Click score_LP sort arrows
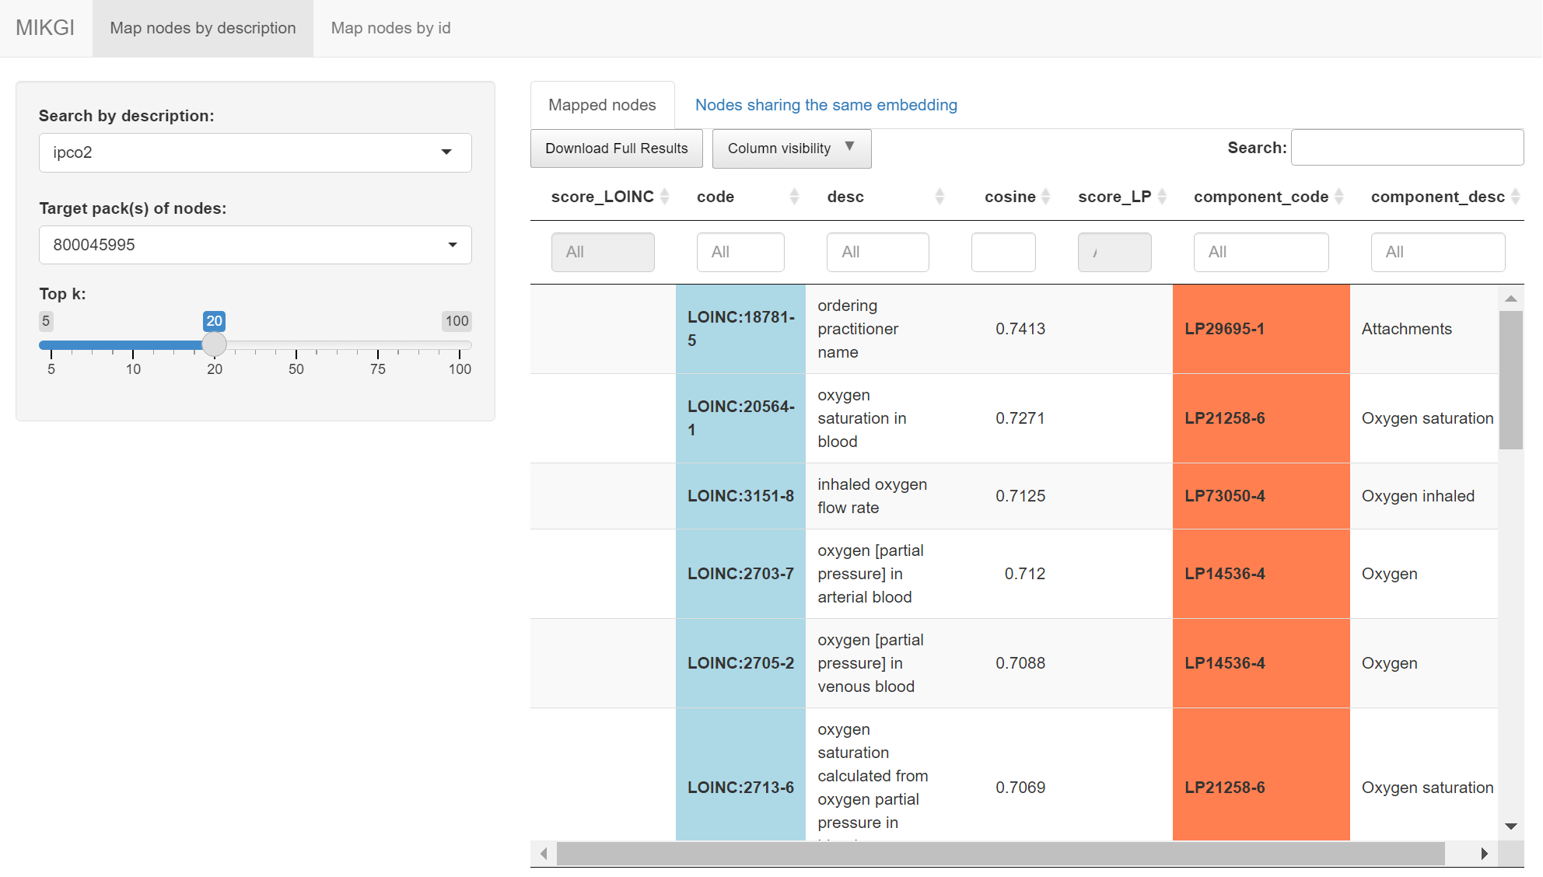 click(x=1162, y=197)
